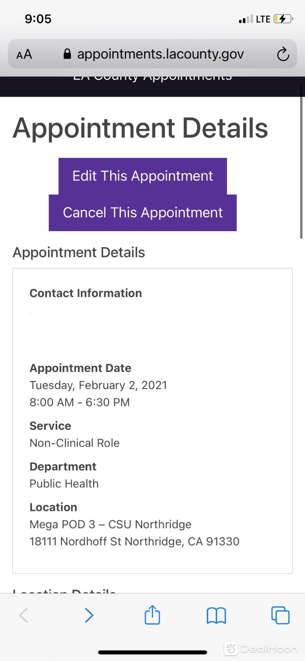Screen dimensions: 305x661
Task: Tap the 9:05 clock in status bar
Action: [38, 19]
